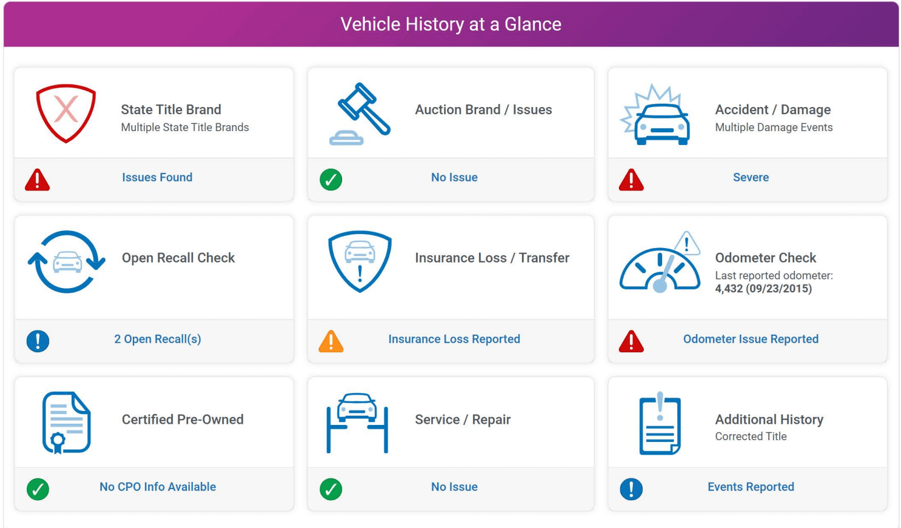The width and height of the screenshot is (901, 528).
Task: Click the Additional History clipboard icon
Action: (660, 423)
